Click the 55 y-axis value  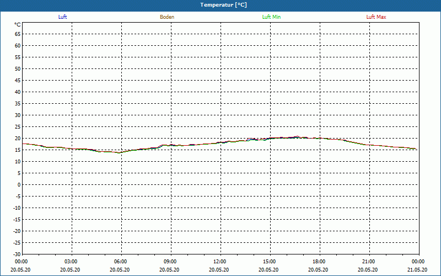[18, 57]
